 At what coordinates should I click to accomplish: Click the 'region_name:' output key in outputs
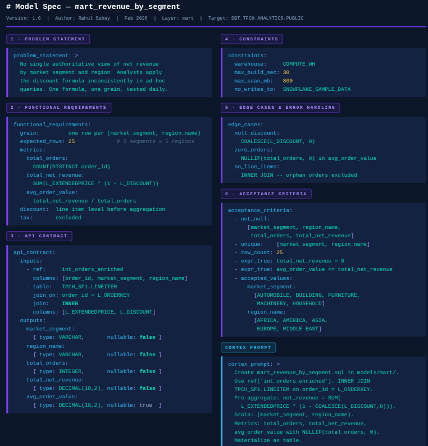point(45,346)
